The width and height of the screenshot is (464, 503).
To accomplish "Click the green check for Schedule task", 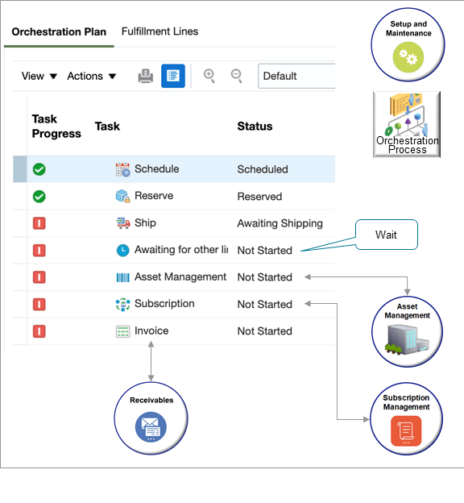I will click(39, 169).
